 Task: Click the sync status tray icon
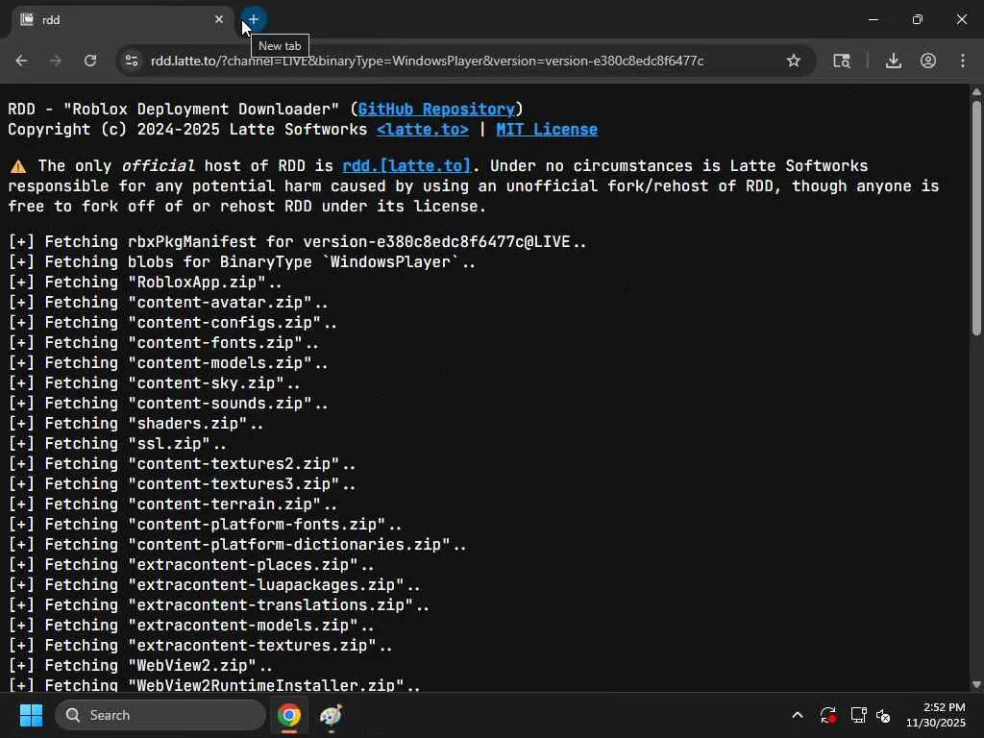[827, 715]
